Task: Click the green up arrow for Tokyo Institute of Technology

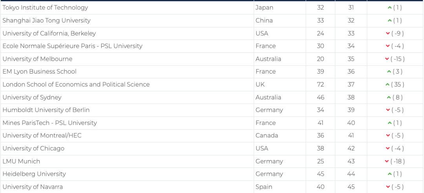Action: coord(389,8)
